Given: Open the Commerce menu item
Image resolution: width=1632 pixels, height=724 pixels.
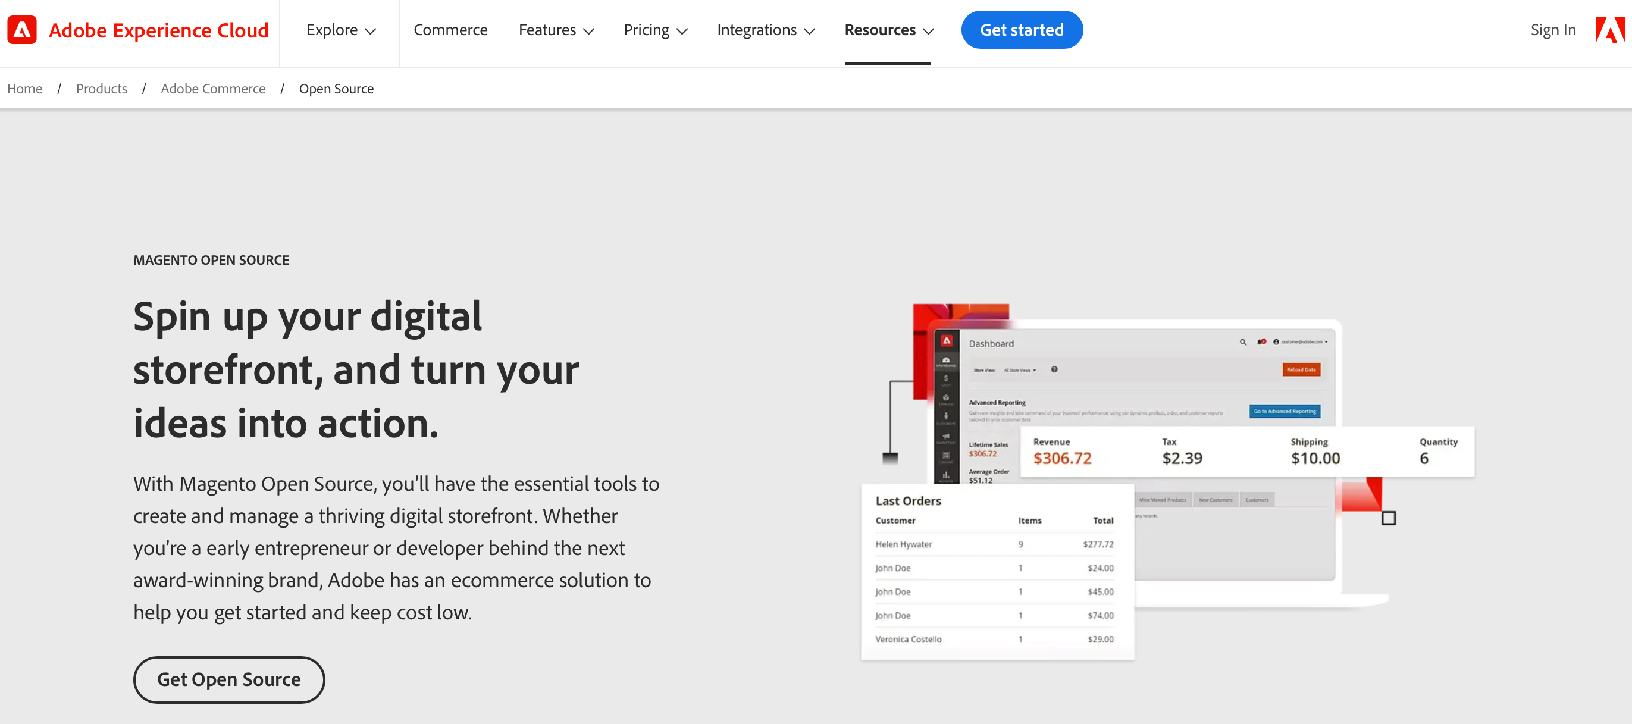Looking at the screenshot, I should tap(450, 30).
